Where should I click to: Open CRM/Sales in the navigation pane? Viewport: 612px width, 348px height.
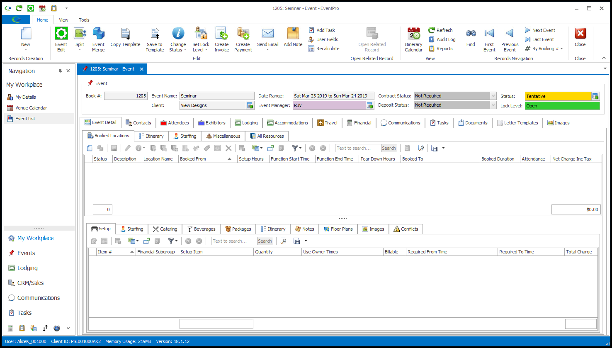(x=30, y=283)
